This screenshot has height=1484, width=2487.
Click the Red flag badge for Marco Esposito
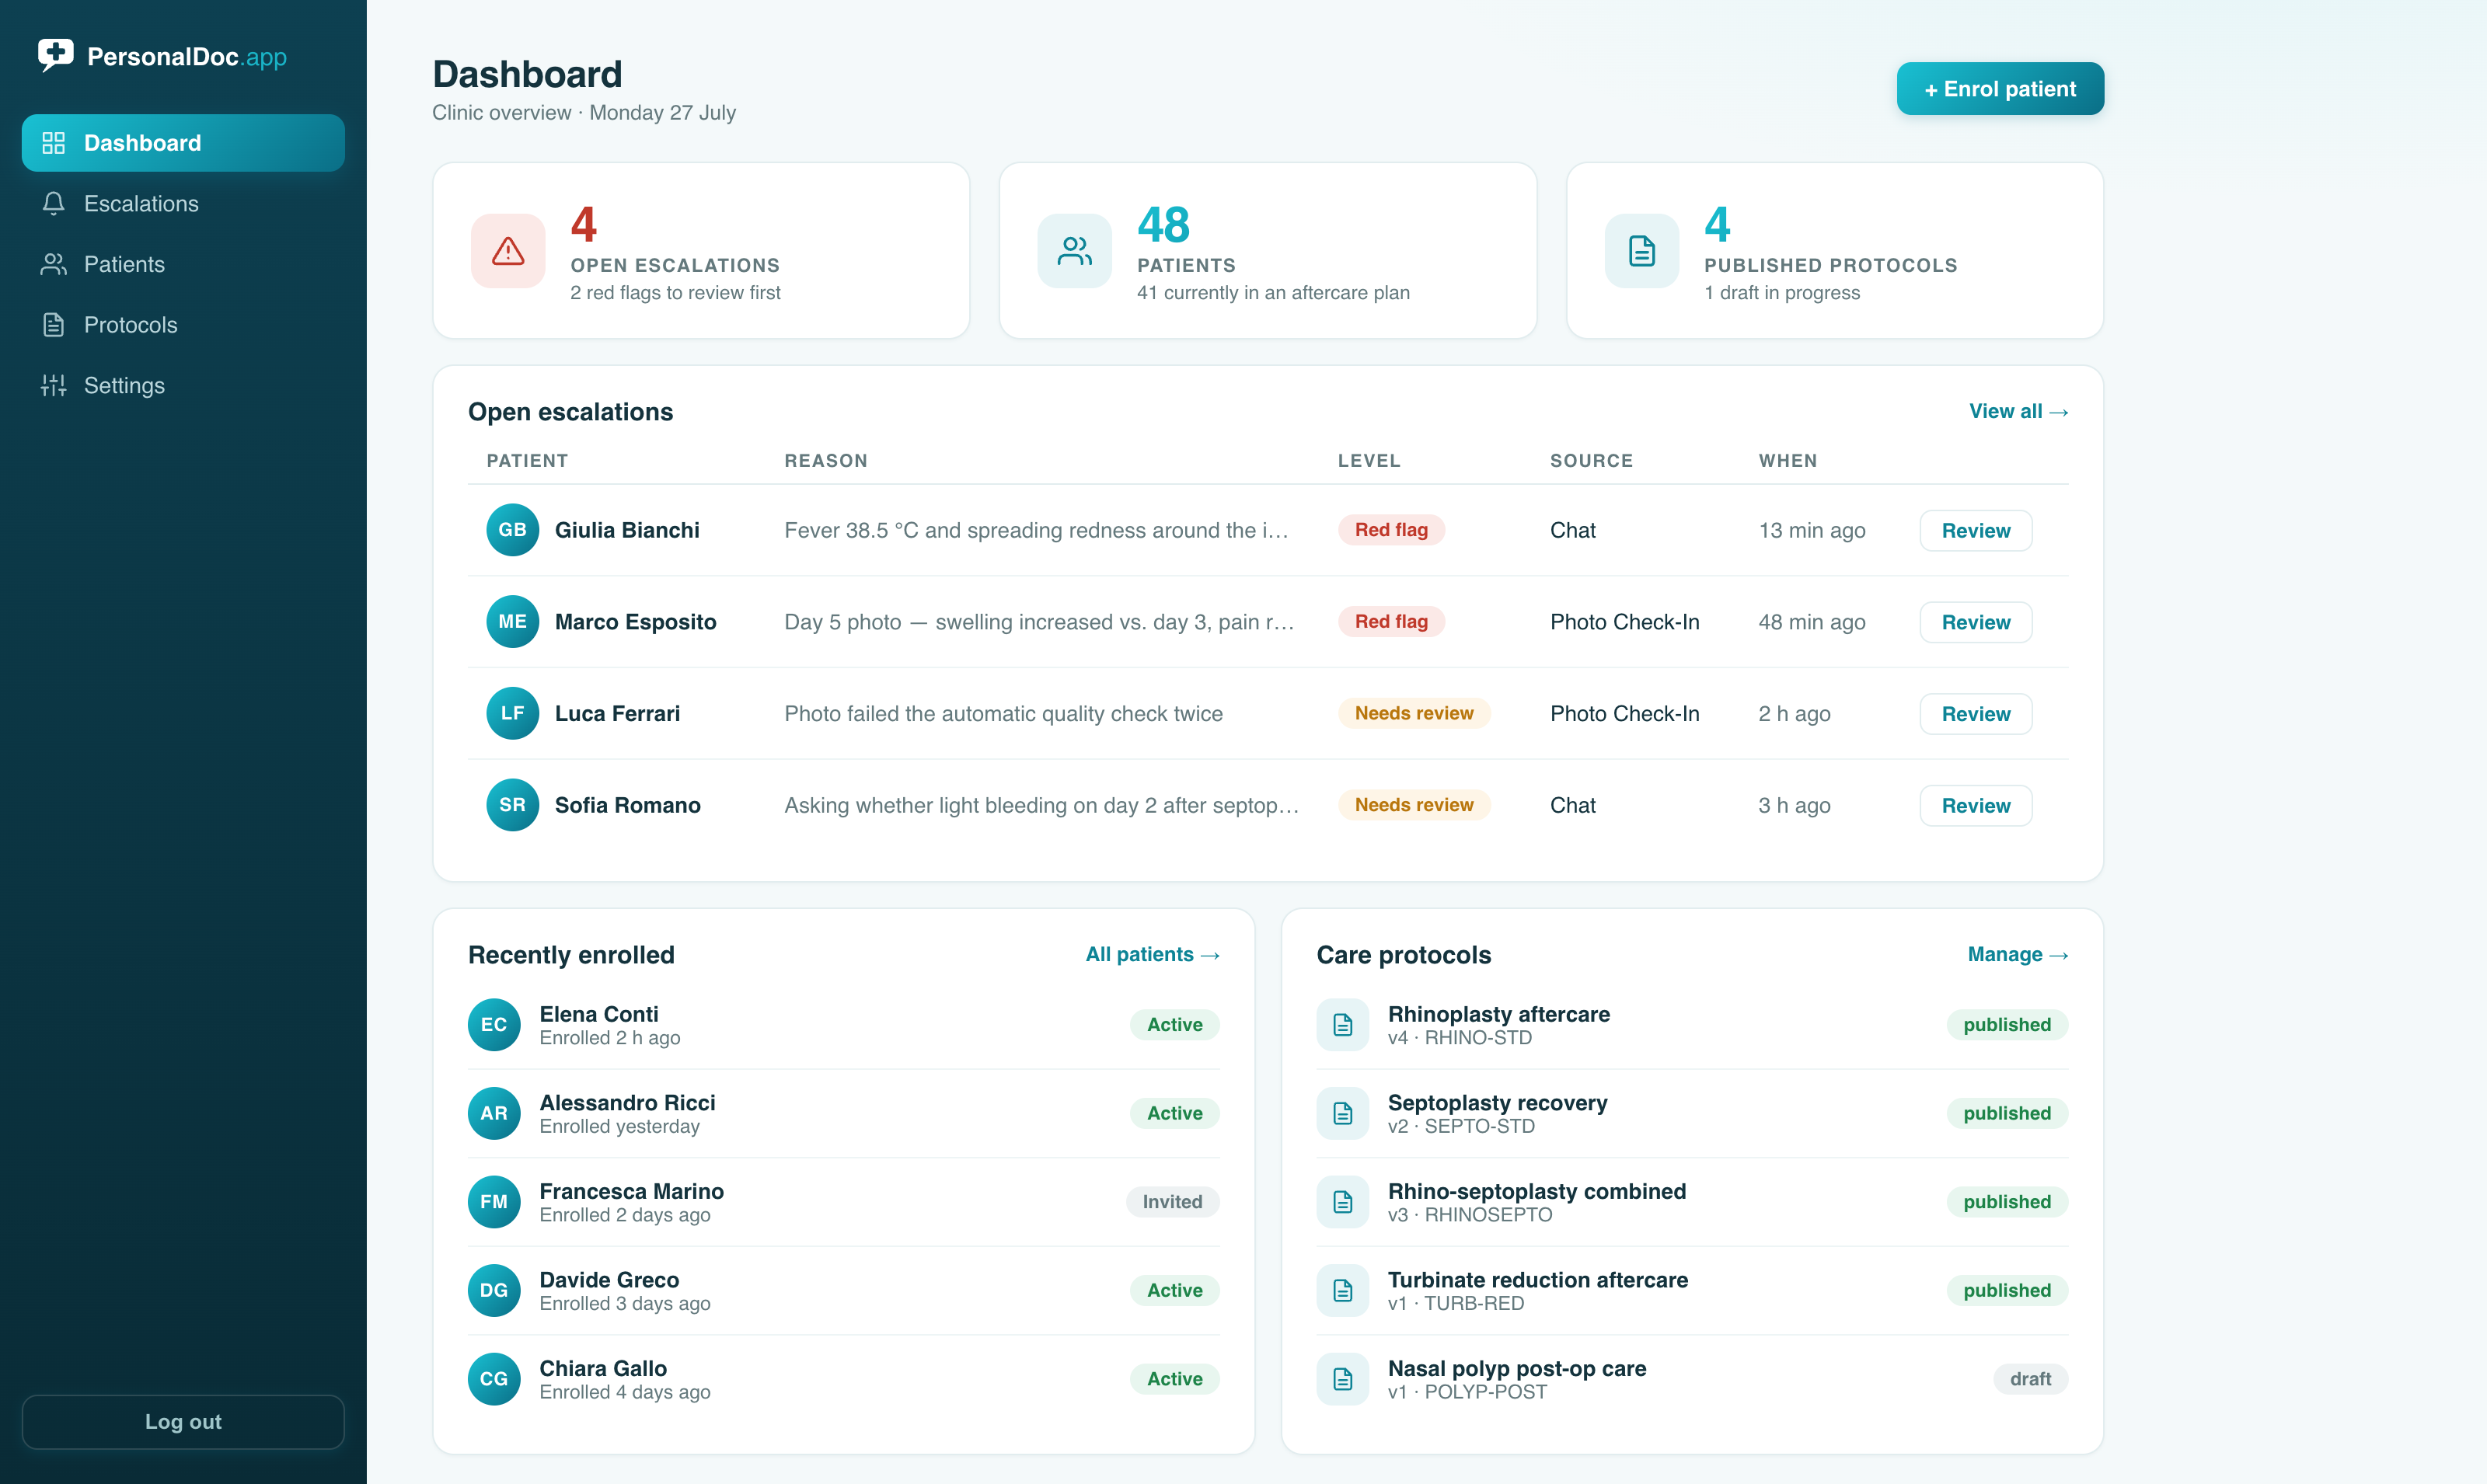point(1391,622)
